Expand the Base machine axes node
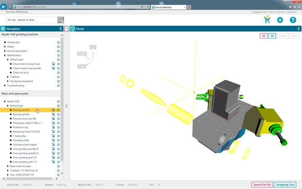Image resolution: width=302 pixels, height=189 pixels. [8, 166]
